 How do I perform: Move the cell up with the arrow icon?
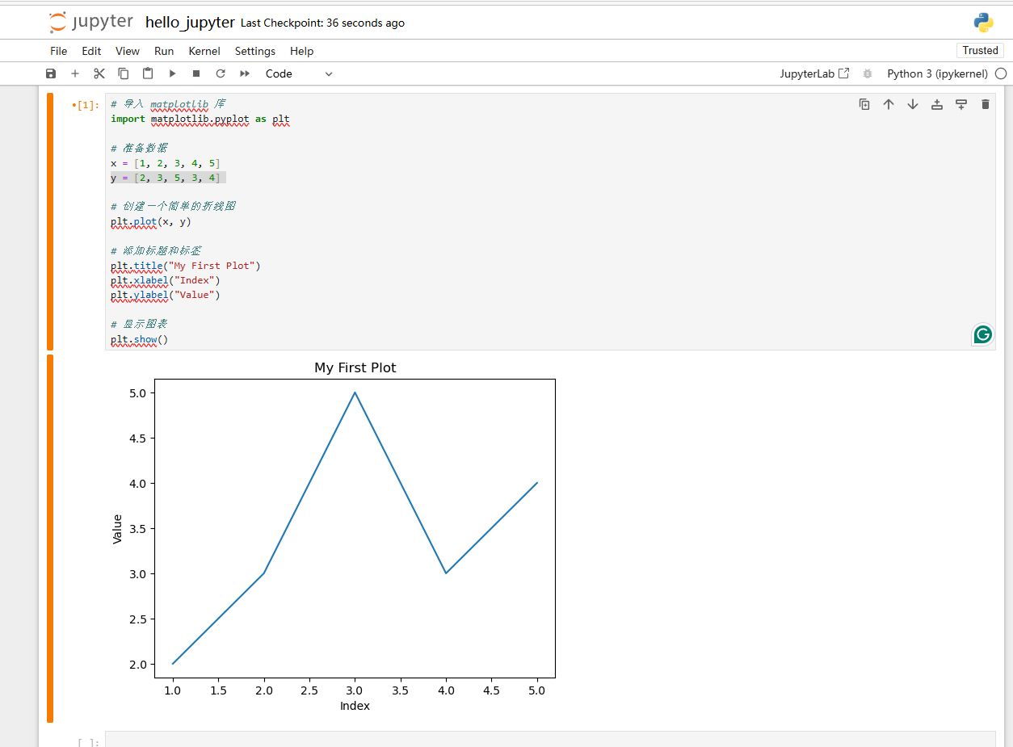pyautogui.click(x=889, y=104)
